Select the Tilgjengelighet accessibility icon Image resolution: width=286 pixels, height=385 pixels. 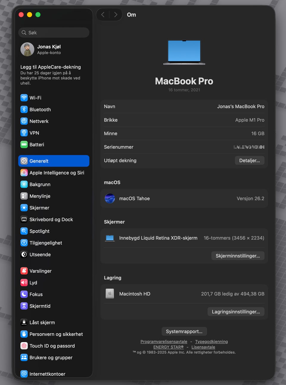point(24,243)
